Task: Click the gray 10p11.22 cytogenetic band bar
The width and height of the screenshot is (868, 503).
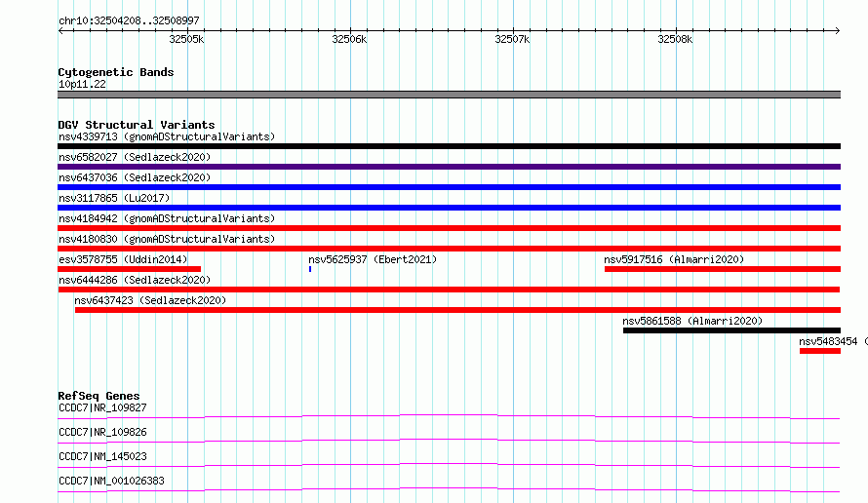Action: pyautogui.click(x=449, y=95)
